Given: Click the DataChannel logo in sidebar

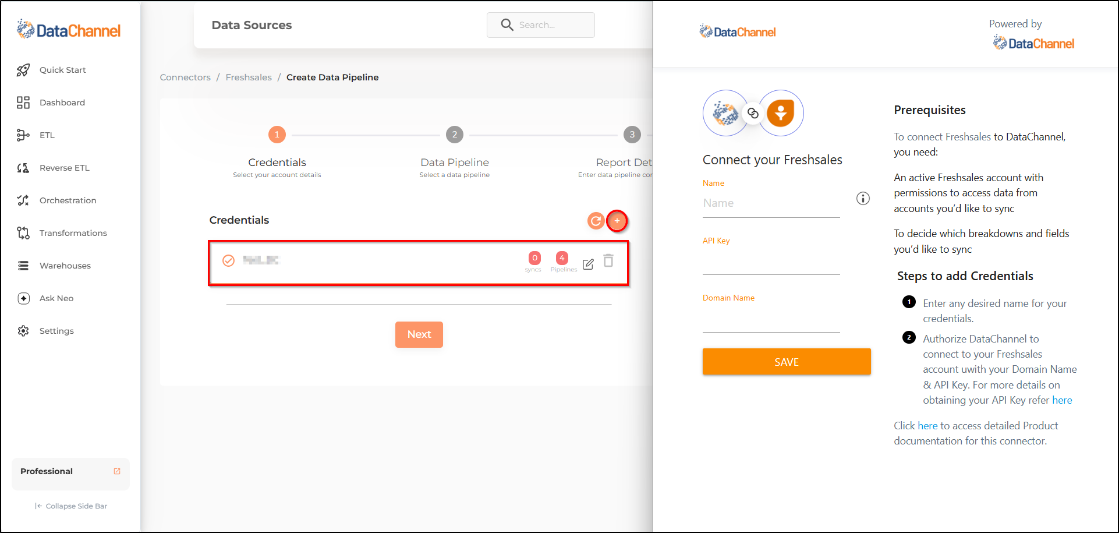Looking at the screenshot, I should (69, 30).
